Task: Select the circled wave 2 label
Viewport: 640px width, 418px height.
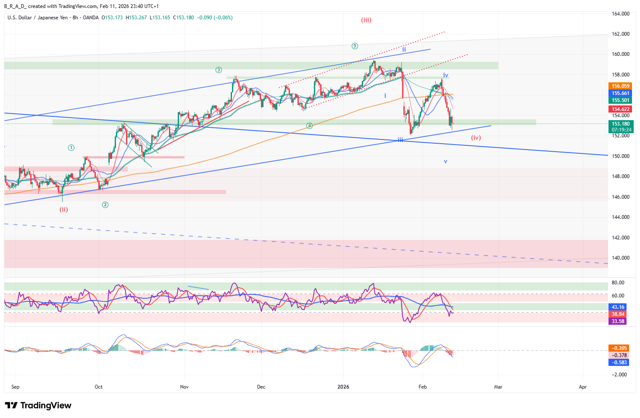Action: [105, 205]
